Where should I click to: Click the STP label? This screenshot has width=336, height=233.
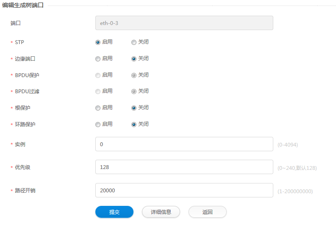click(19, 42)
